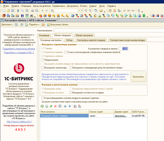Click the GUID cell bcade381-98...

[x=139, y=116]
